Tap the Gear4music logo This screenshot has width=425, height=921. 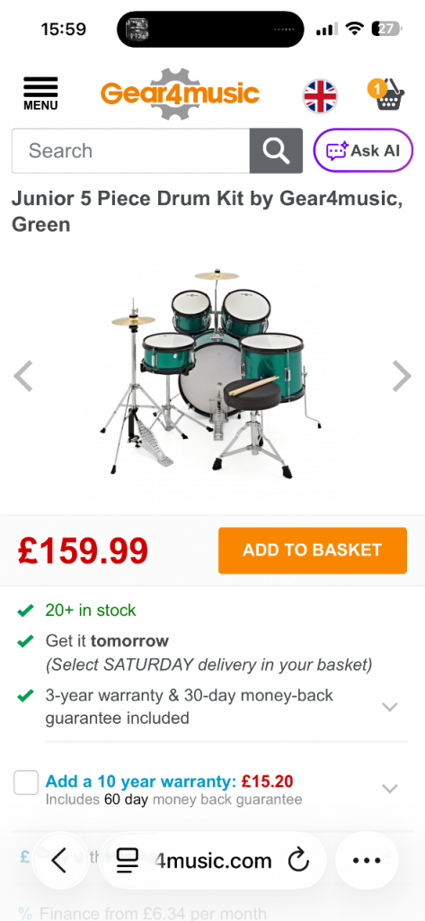coord(180,94)
